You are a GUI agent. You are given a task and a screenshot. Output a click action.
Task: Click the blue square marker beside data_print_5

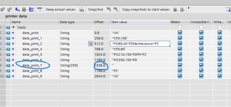(13, 54)
